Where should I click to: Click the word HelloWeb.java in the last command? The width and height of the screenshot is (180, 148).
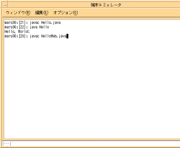tap(54, 36)
